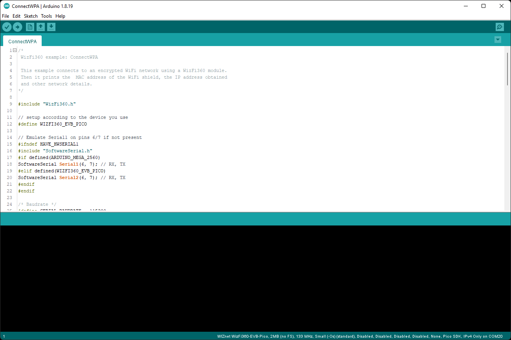Click the Arduino logo in the title bar
The width and height of the screenshot is (511, 340).
coord(7,6)
